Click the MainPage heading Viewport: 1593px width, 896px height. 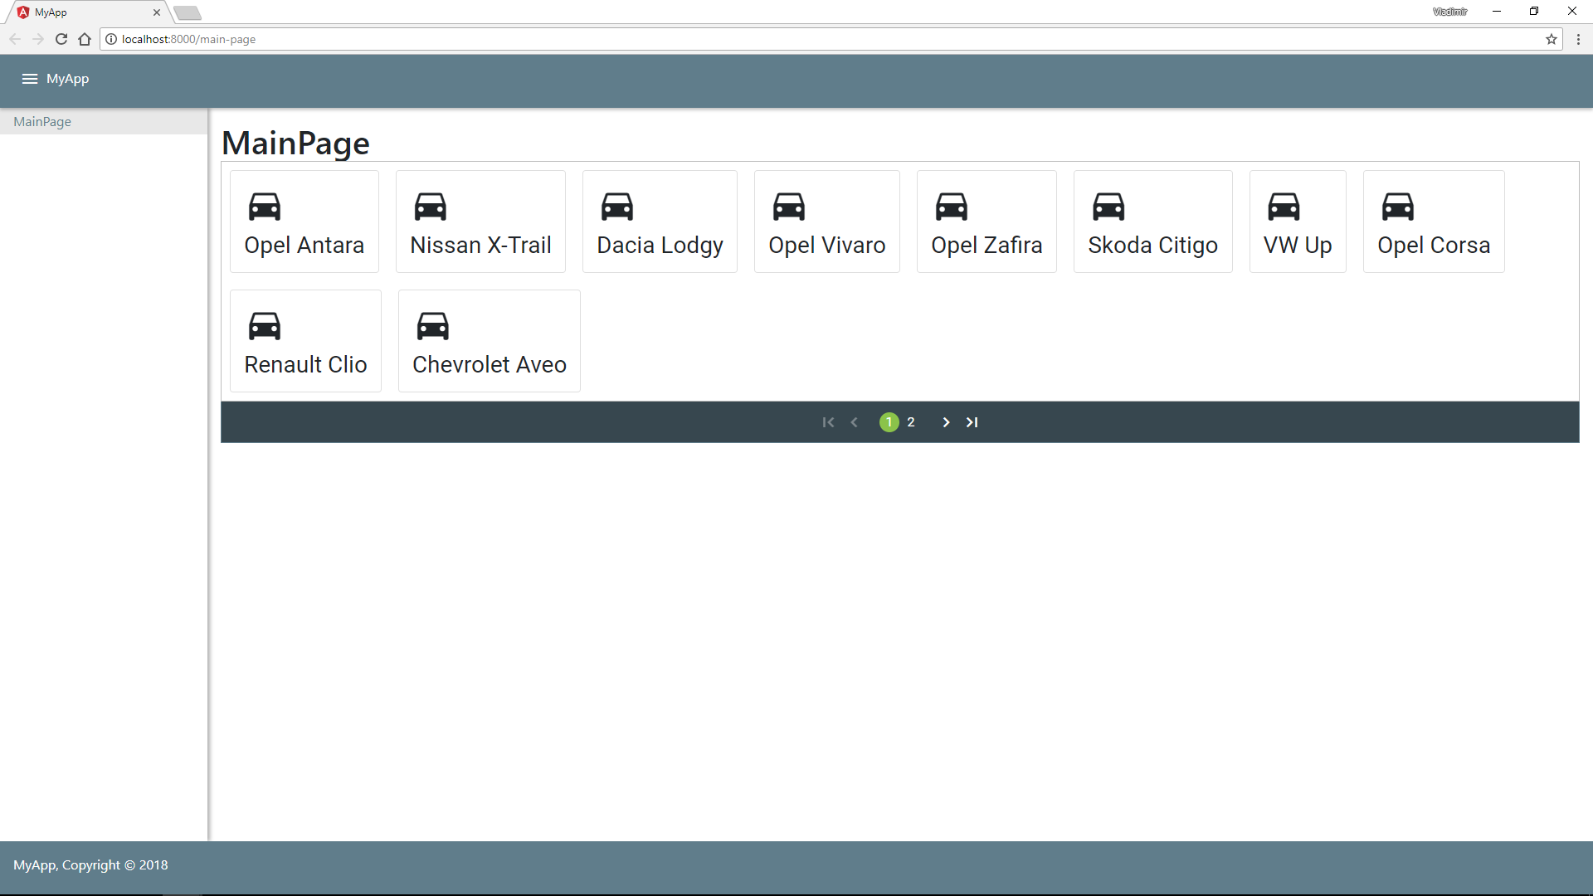[295, 144]
